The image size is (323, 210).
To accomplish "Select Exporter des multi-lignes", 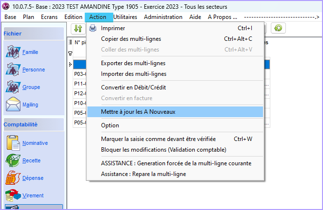I will [x=133, y=63].
